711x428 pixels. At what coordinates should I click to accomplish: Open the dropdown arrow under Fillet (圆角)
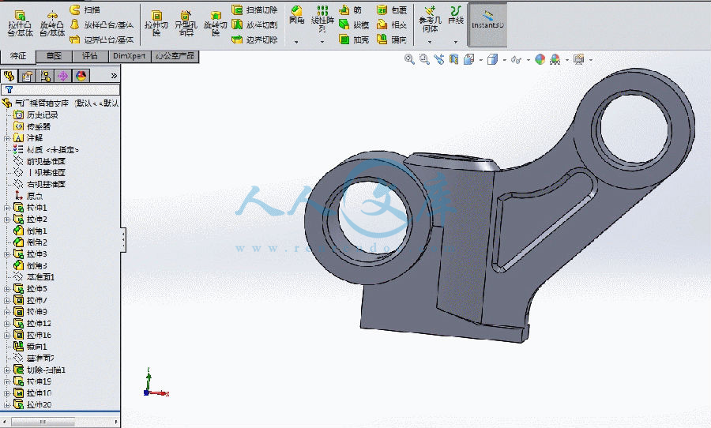click(x=296, y=42)
